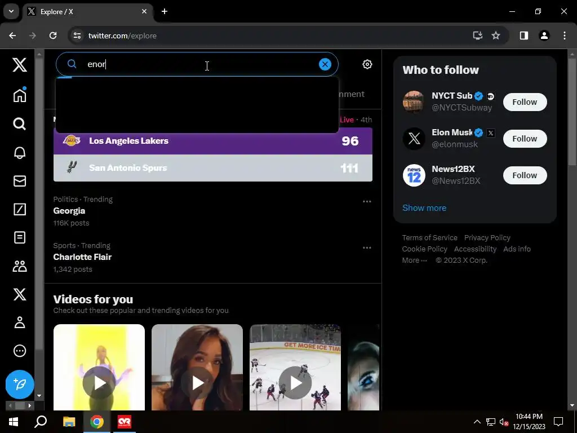Follow NYCT Subway account
The image size is (577, 433).
525,102
